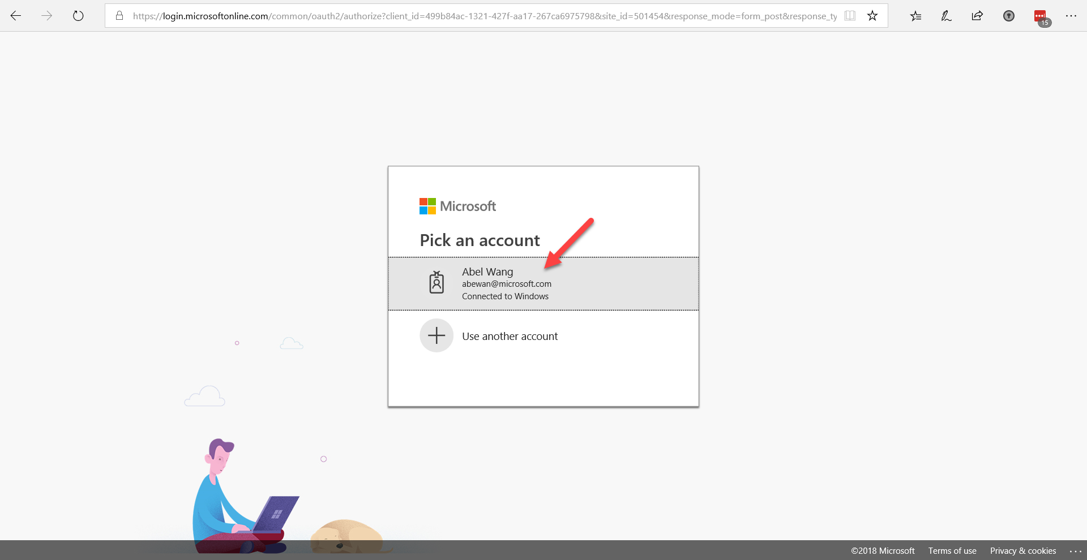Image resolution: width=1087 pixels, height=560 pixels.
Task: Open the Favorites hub icon
Action: pyautogui.click(x=915, y=16)
